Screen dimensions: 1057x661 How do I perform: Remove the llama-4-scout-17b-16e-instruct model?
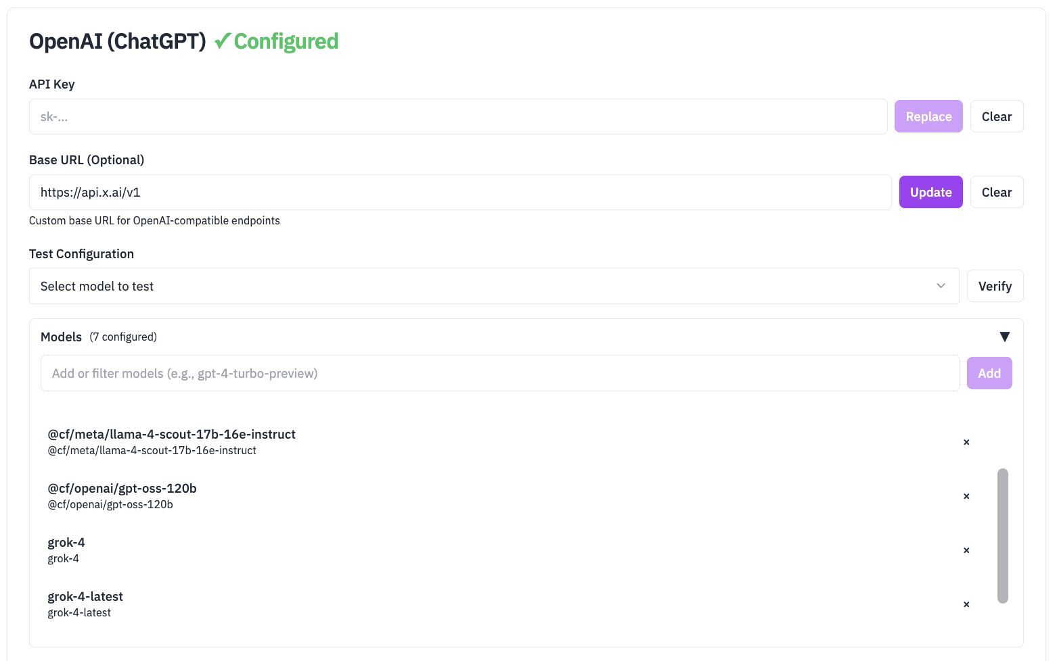coord(966,442)
